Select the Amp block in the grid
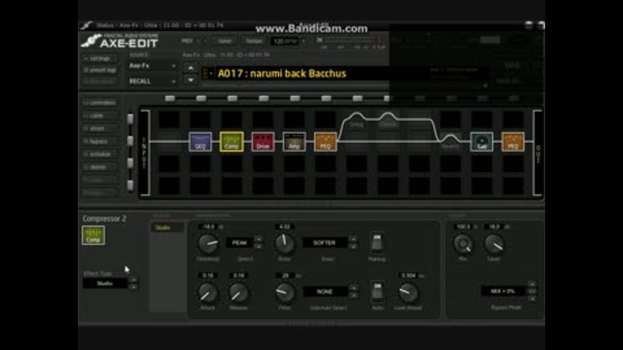 294,142
